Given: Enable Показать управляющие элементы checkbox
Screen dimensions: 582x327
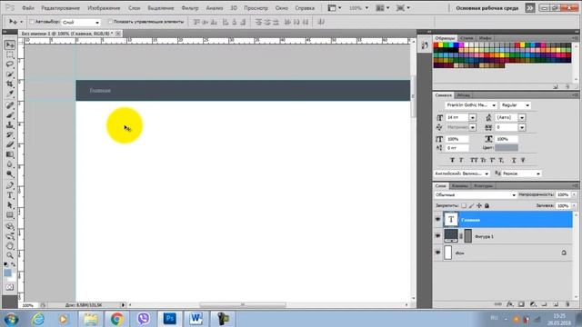Looking at the screenshot, I should point(110,22).
